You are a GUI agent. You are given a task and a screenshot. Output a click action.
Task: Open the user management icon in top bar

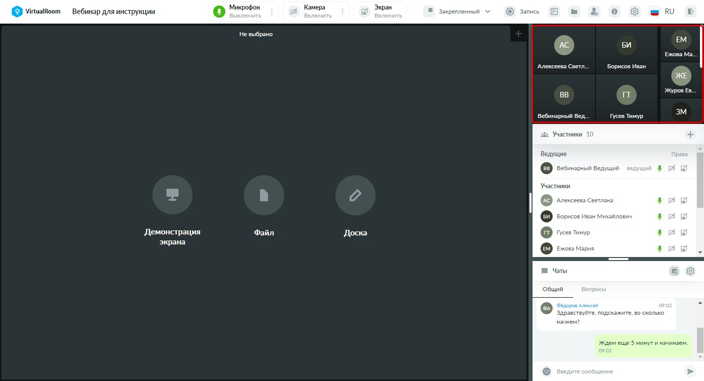coord(594,12)
